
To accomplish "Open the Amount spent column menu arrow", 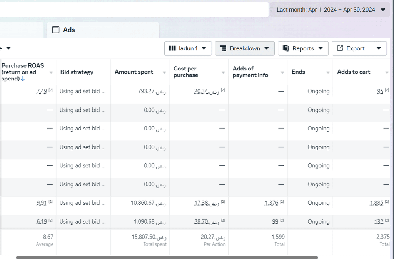I will [164, 72].
